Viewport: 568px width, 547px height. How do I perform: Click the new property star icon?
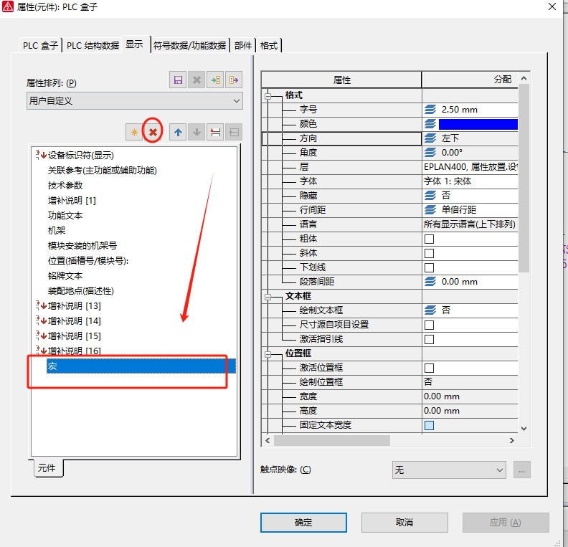133,132
